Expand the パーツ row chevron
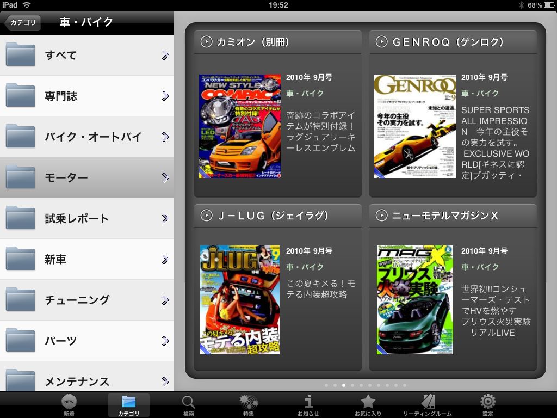Screen dimensions: 557x418 [165, 341]
